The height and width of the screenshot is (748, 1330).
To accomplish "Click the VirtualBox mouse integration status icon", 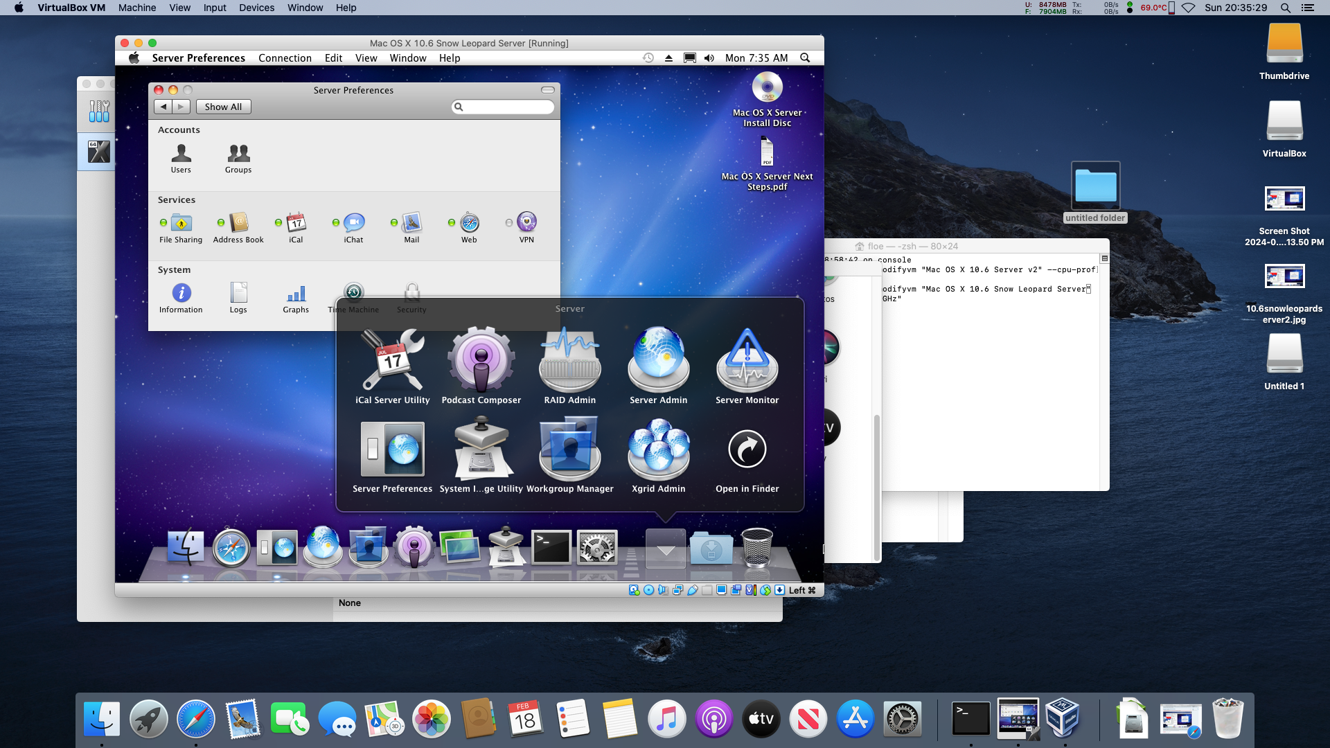I will point(765,590).
